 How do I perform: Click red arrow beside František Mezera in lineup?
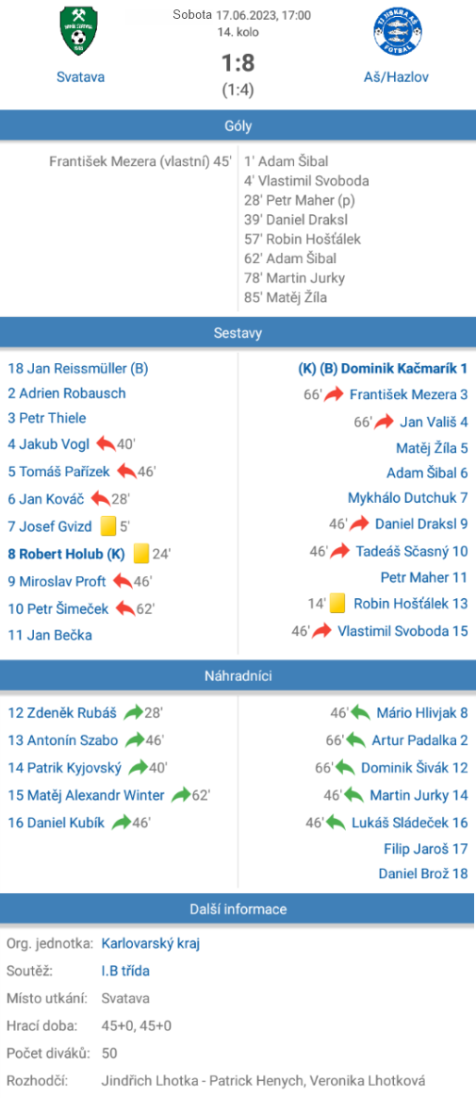(335, 394)
